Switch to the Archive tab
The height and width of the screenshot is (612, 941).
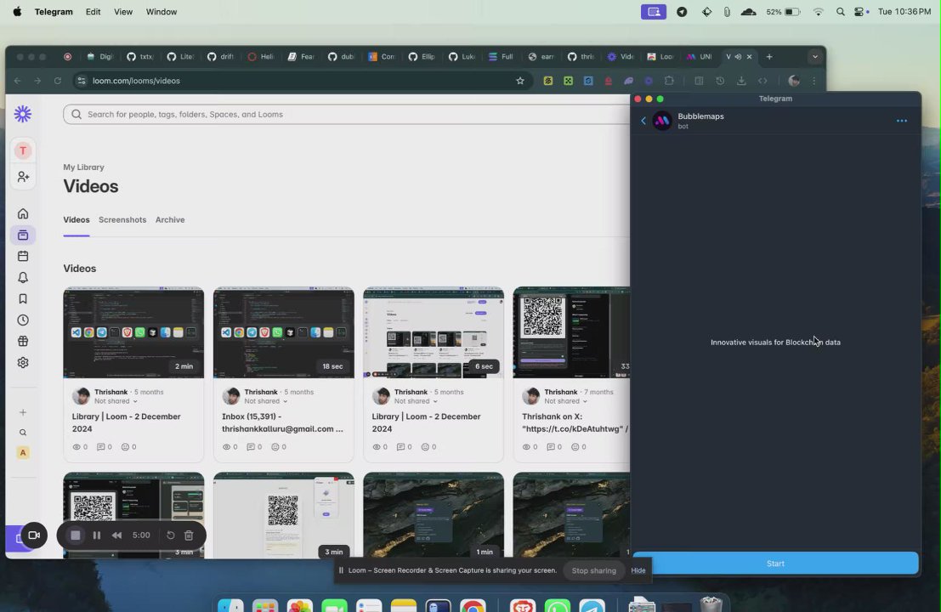click(x=170, y=220)
